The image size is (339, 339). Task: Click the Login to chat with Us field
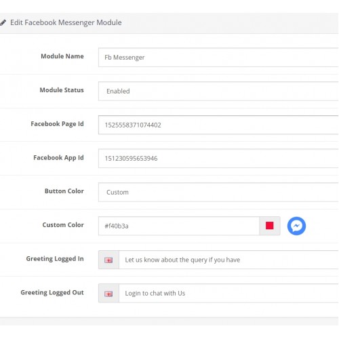pyautogui.click(x=228, y=293)
